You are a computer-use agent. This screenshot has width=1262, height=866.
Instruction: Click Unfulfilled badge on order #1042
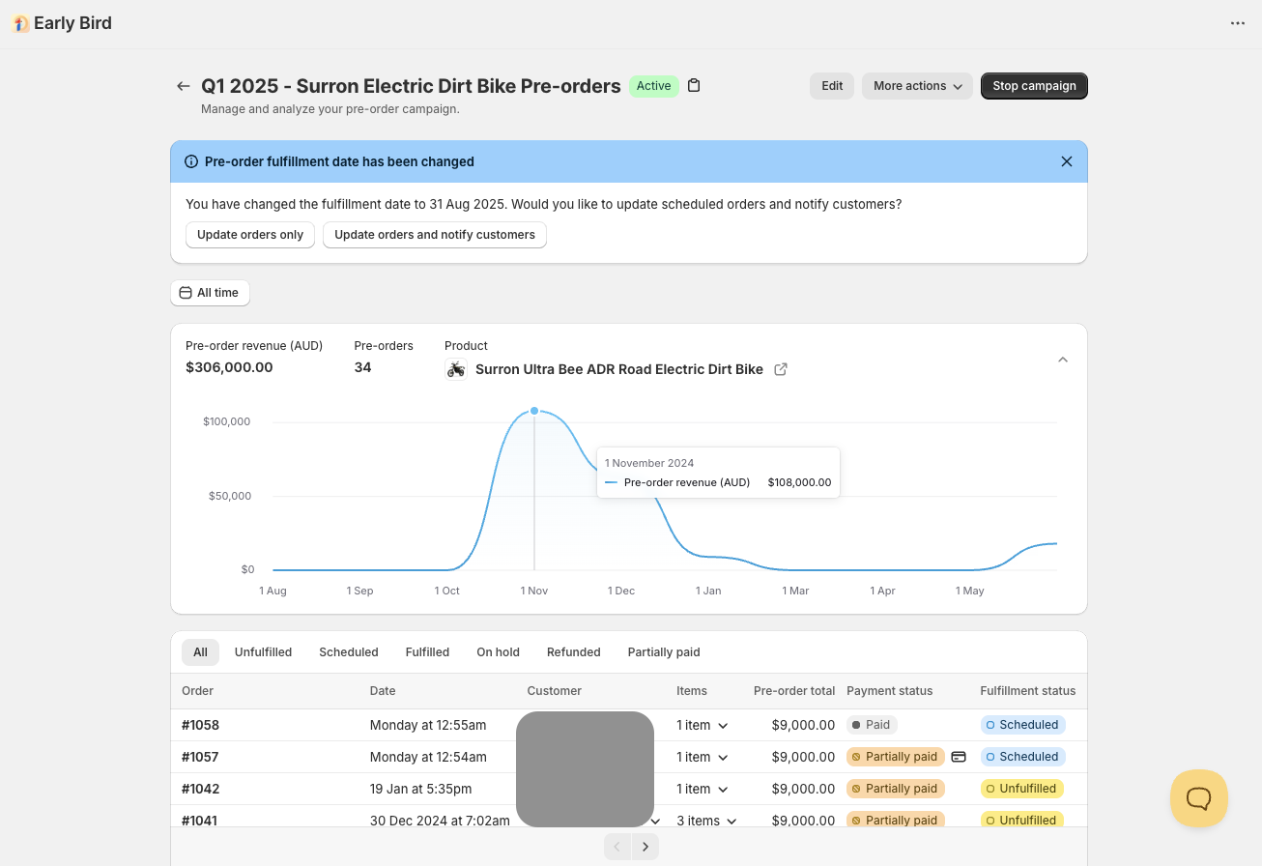tap(1021, 789)
